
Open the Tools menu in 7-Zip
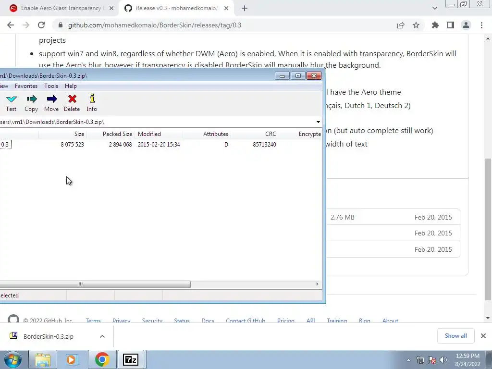point(51,86)
